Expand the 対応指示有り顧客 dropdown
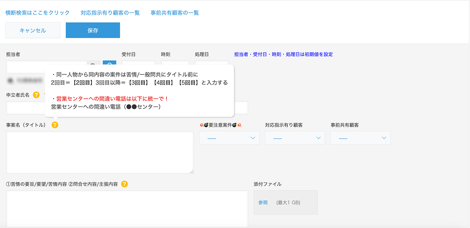Viewport: 470px width, 228px height. click(295, 138)
